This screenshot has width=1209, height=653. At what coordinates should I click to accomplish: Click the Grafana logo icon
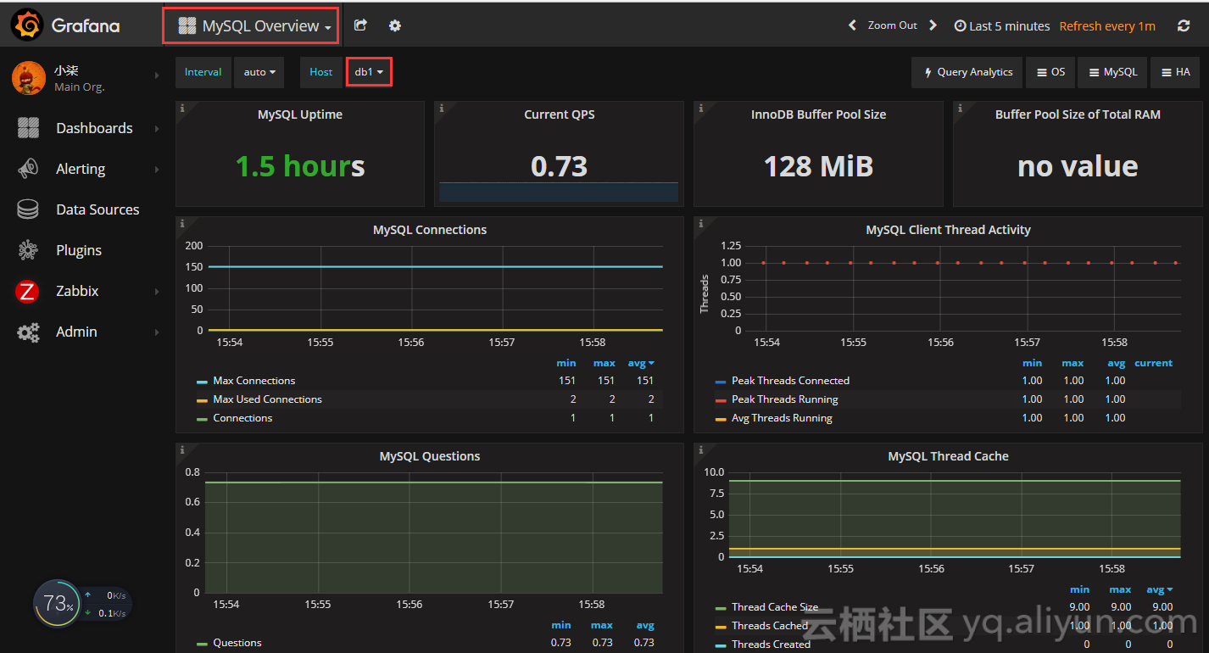click(27, 25)
